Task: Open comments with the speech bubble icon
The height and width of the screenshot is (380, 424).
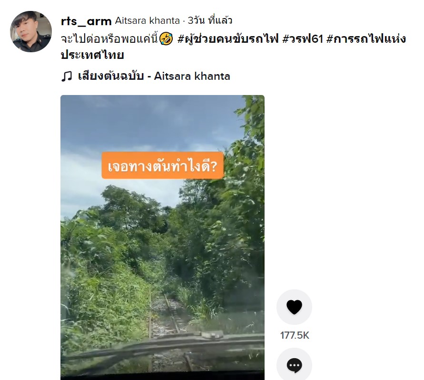Action: pos(294,365)
